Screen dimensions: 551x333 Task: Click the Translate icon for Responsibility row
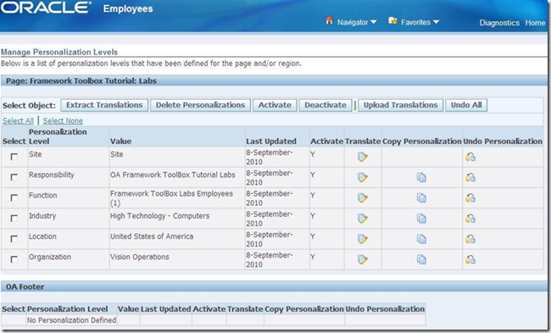click(x=362, y=177)
